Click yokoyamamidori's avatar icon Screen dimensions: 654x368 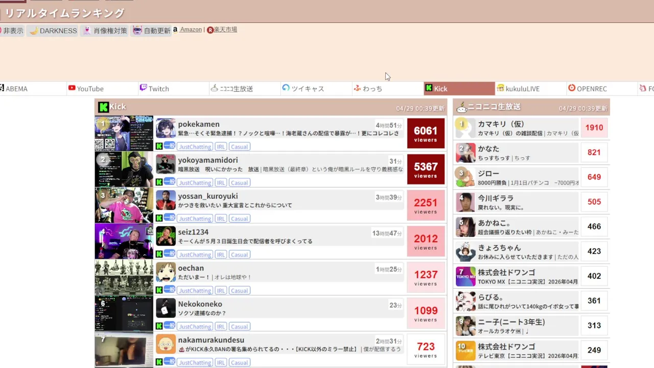tap(166, 164)
